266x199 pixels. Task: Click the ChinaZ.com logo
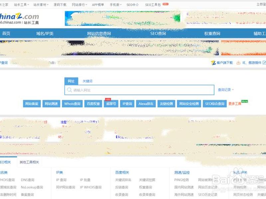[x=19, y=16]
